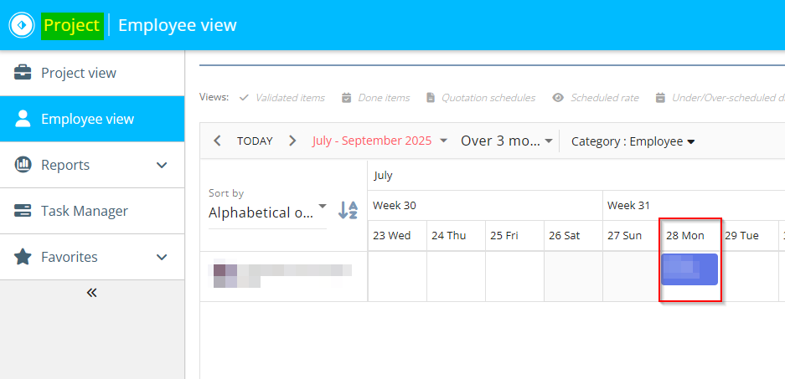
Task: Click the TODAY button
Action: (255, 141)
